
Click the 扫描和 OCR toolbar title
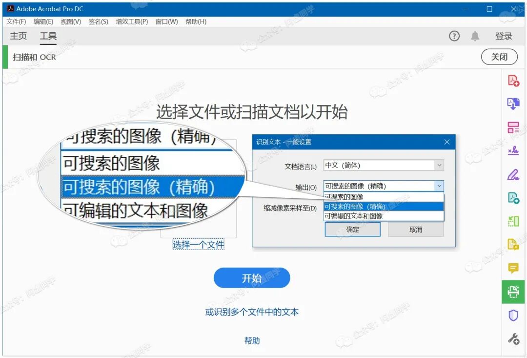(x=34, y=57)
